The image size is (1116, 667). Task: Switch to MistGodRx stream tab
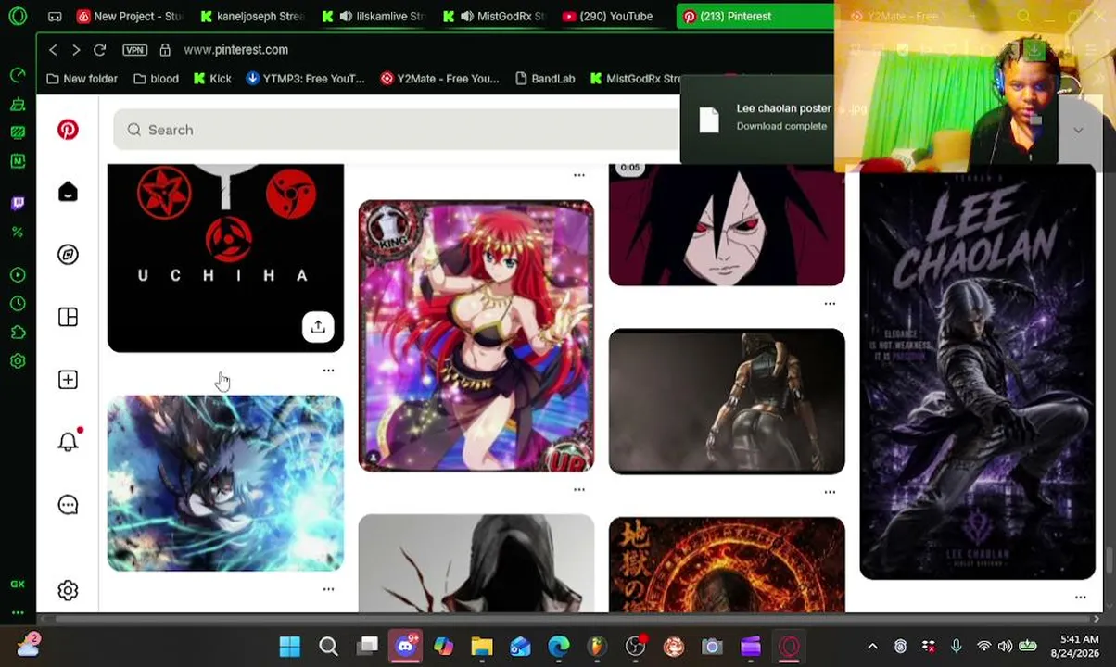494,16
